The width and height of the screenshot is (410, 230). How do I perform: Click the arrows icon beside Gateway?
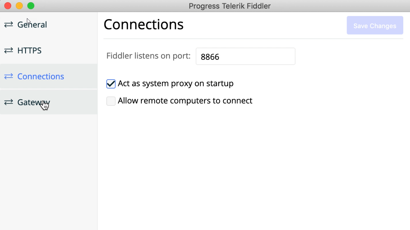(x=9, y=102)
